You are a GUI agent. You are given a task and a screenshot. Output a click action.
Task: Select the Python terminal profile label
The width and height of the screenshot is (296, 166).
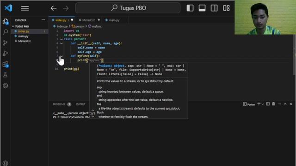tap(249, 104)
